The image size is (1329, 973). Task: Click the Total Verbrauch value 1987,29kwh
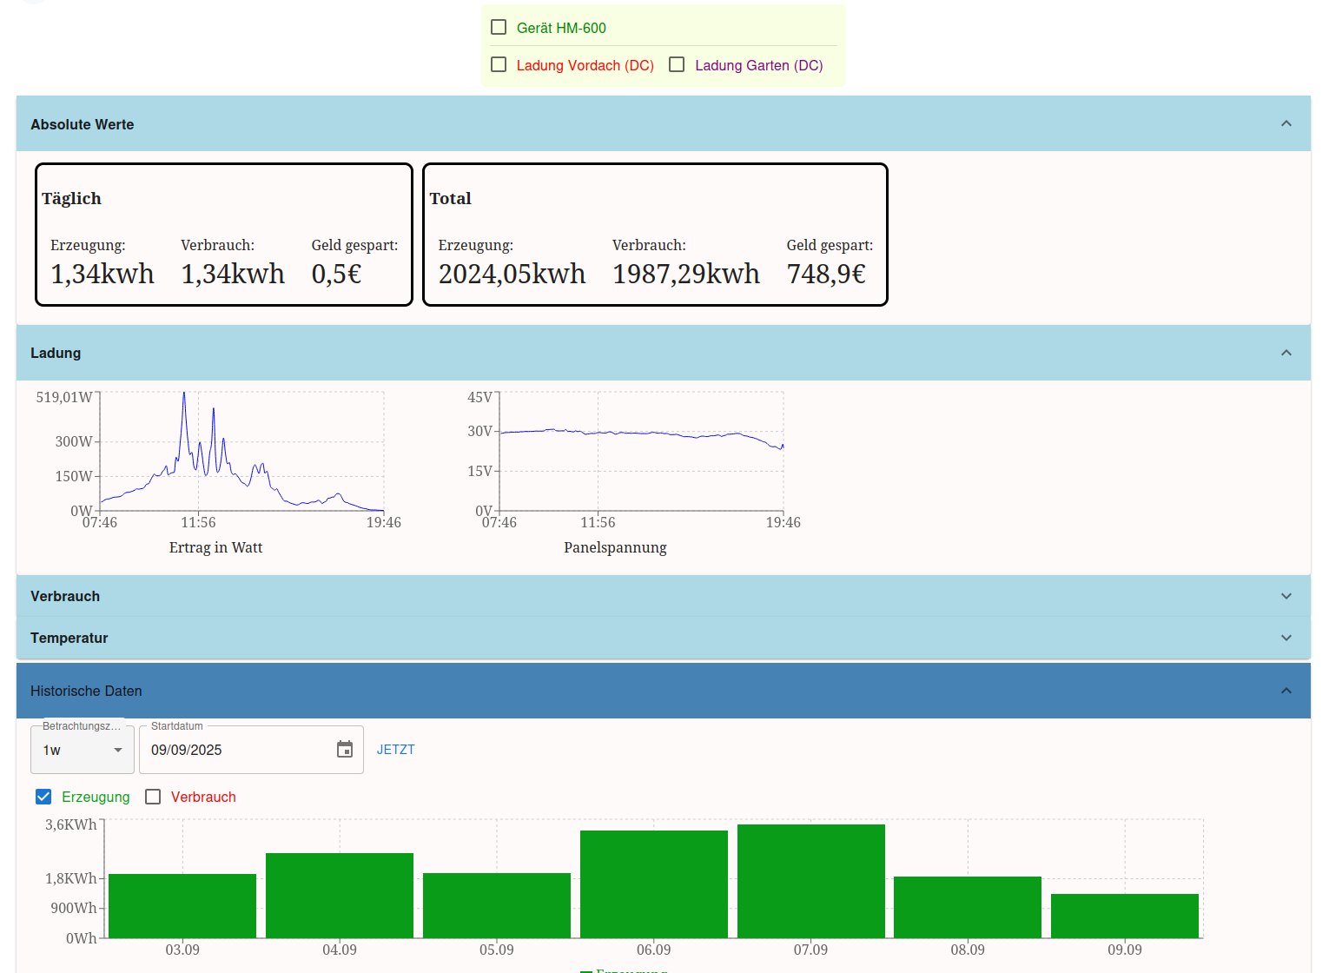point(686,274)
